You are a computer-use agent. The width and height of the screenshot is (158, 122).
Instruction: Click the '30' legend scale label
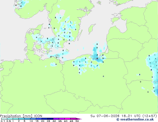[x=54, y=121]
